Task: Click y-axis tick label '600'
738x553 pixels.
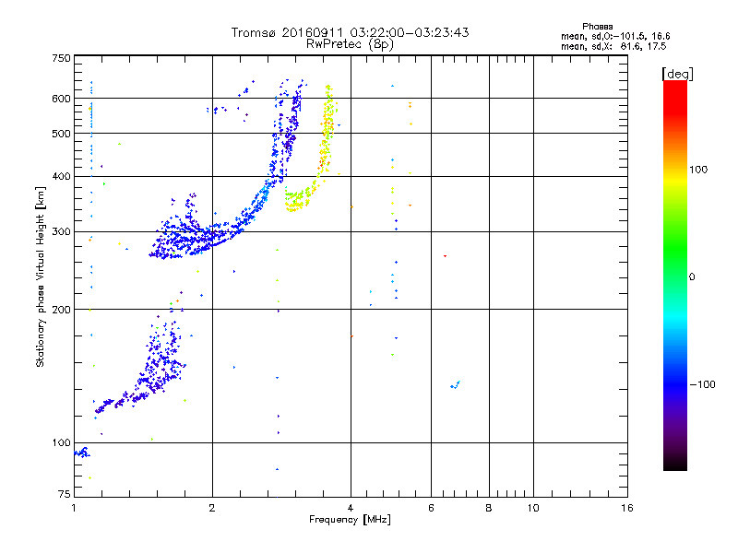Action: click(61, 99)
